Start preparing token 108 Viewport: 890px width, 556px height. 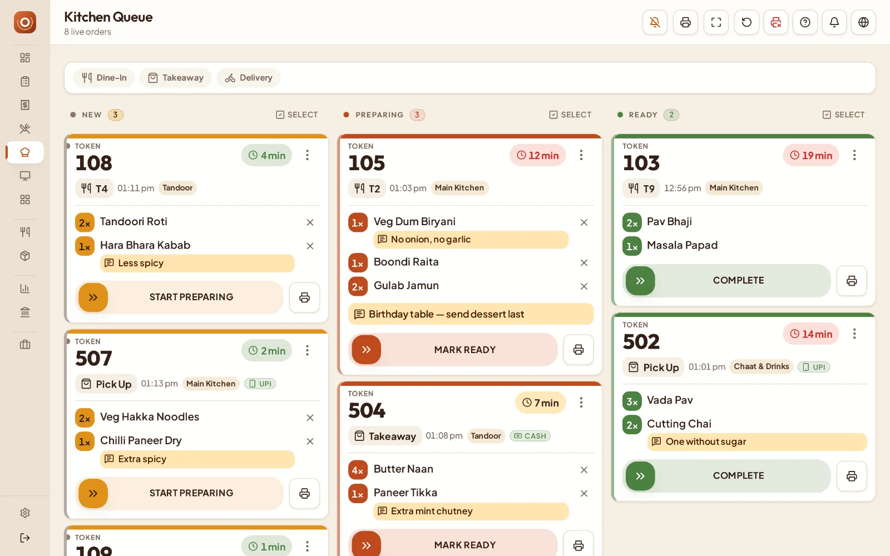point(179,297)
